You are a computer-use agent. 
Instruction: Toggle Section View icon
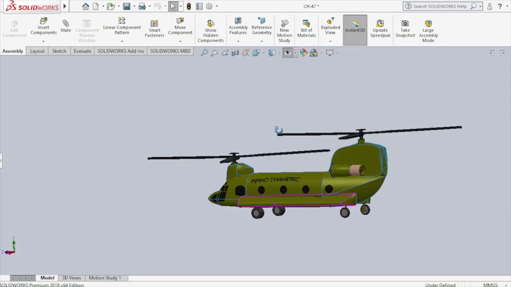(235, 53)
